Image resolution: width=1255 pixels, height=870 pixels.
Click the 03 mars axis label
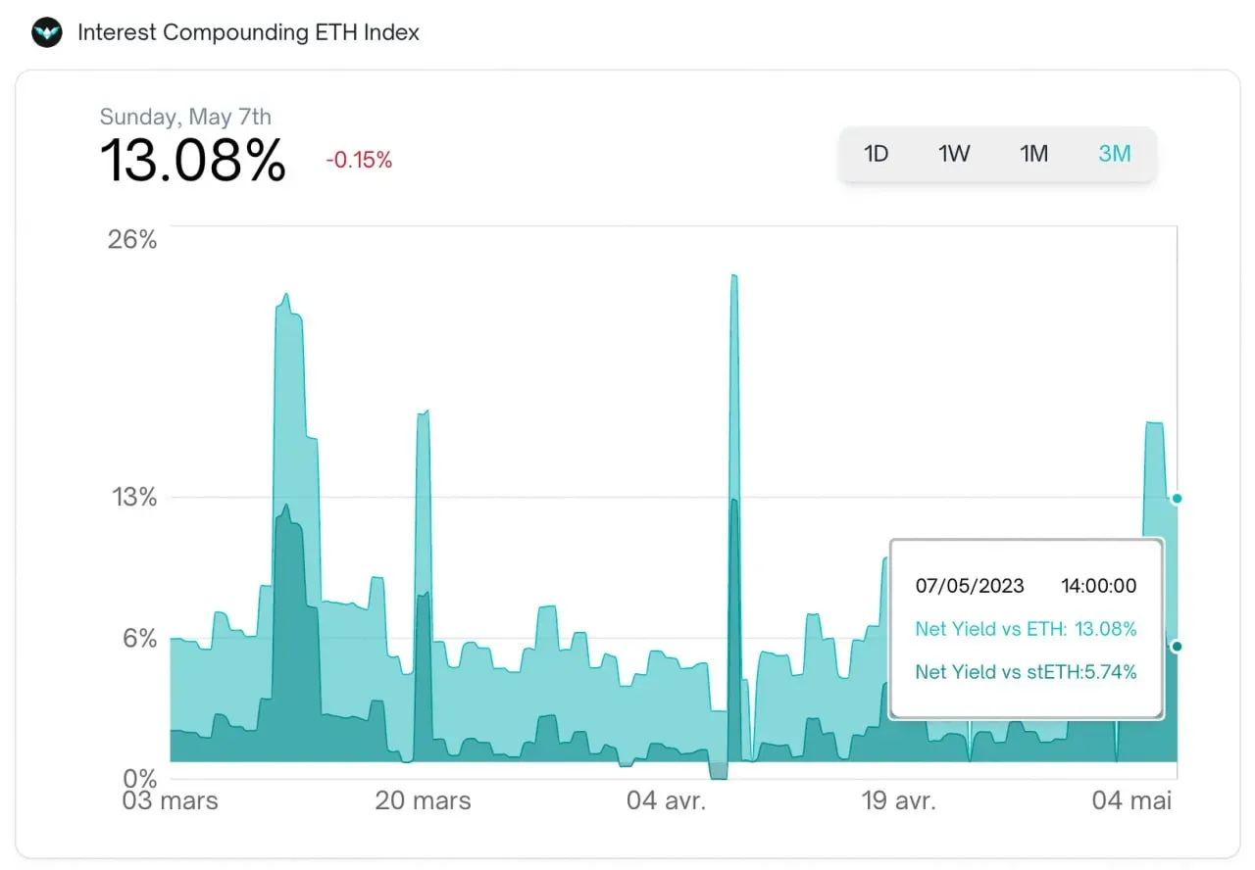click(170, 800)
